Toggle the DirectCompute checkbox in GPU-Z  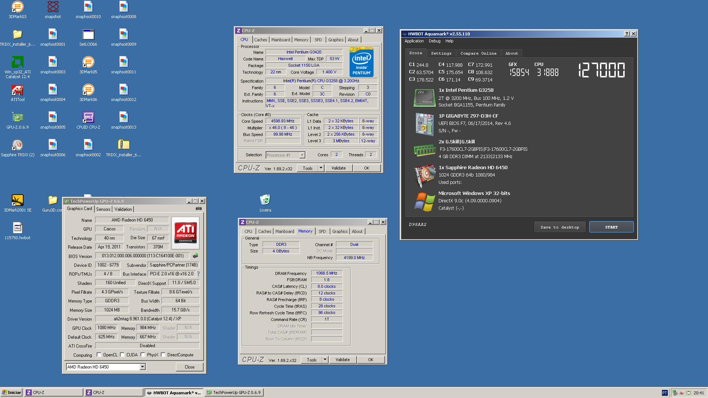163,355
